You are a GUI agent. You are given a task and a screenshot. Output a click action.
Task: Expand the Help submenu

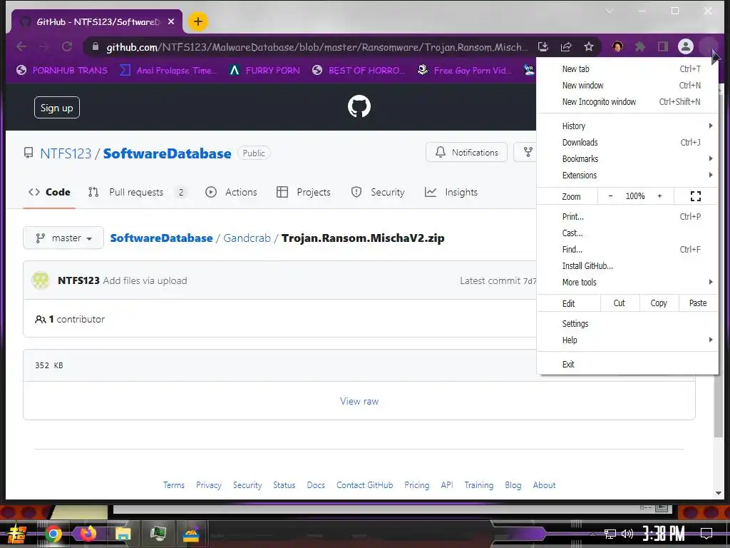[x=627, y=340]
